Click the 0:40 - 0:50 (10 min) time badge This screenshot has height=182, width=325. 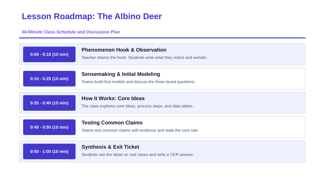pyautogui.click(x=49, y=127)
